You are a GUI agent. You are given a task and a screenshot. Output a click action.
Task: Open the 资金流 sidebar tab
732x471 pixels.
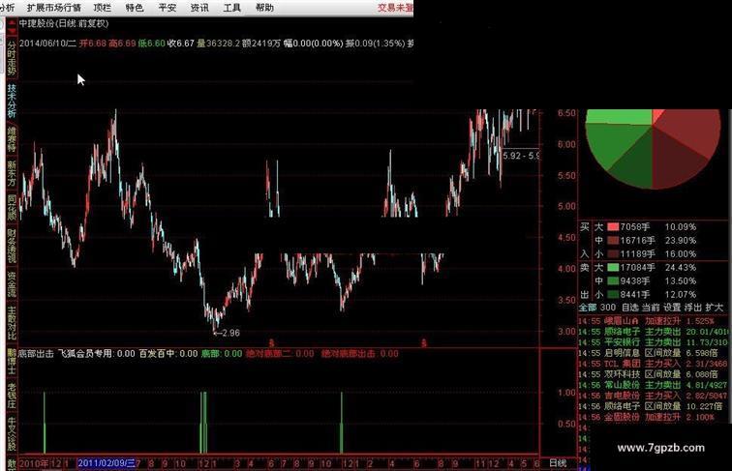[x=12, y=285]
